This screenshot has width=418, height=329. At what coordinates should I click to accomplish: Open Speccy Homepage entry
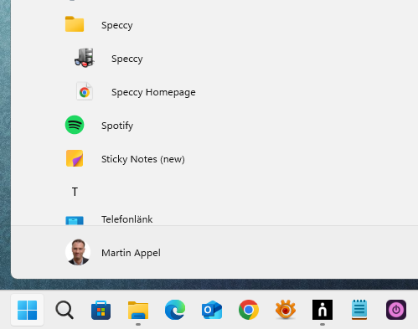[x=153, y=92]
